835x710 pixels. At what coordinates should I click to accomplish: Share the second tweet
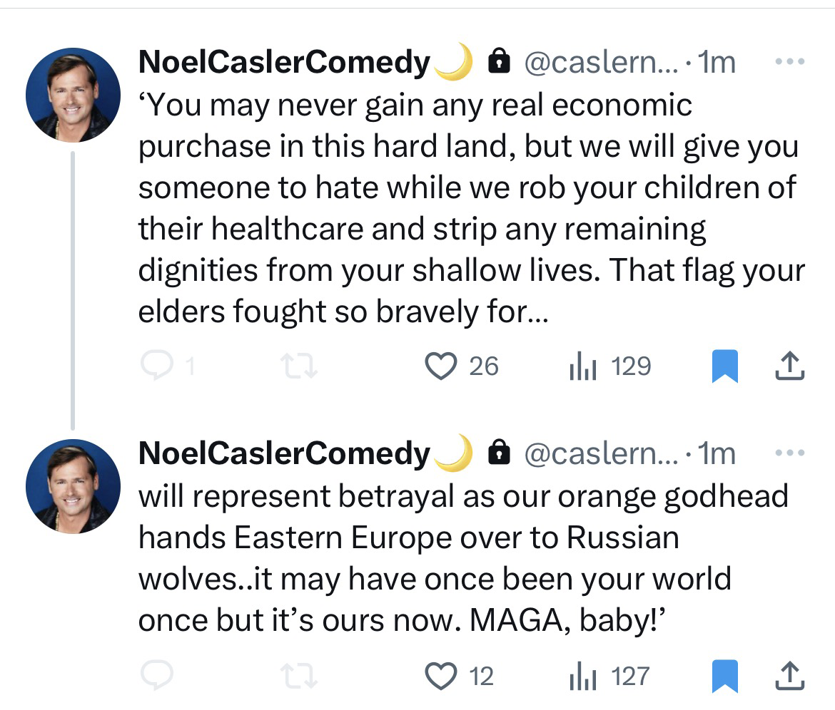click(x=789, y=676)
